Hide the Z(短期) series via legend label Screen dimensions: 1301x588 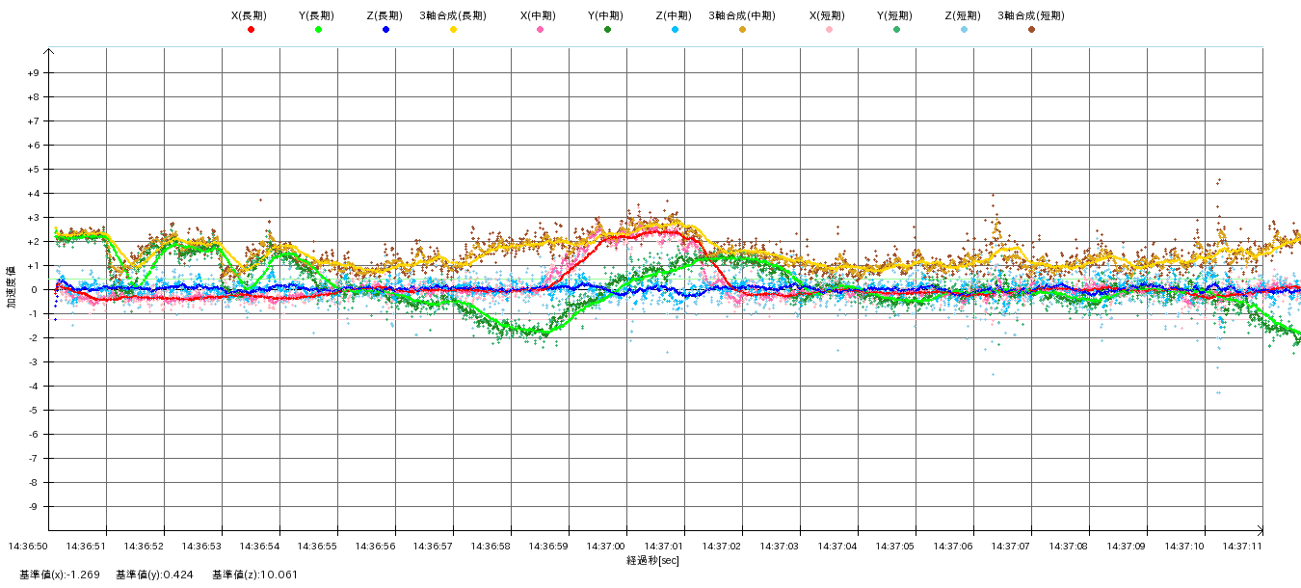tap(963, 15)
